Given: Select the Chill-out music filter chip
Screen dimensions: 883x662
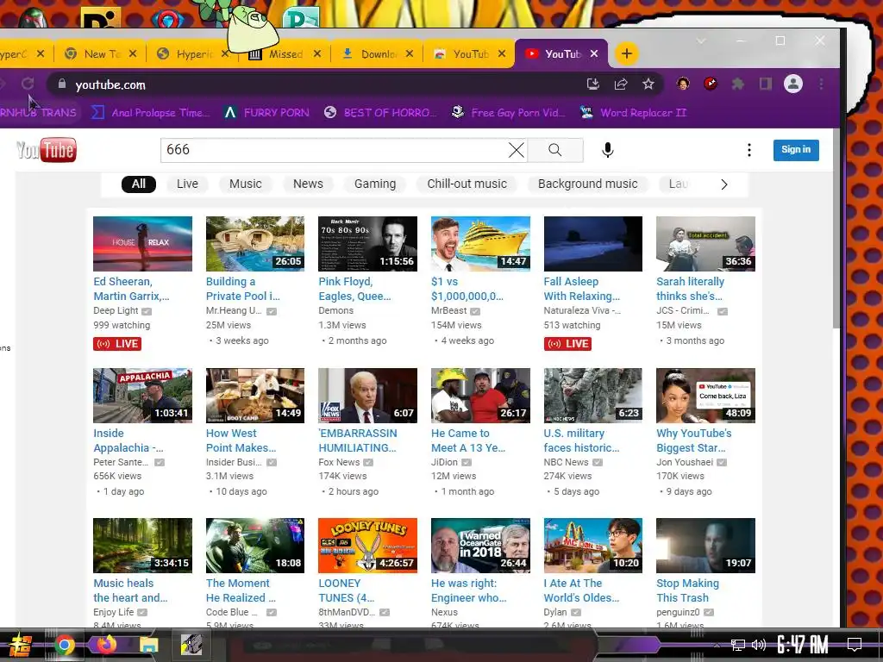Looking at the screenshot, I should point(467,184).
